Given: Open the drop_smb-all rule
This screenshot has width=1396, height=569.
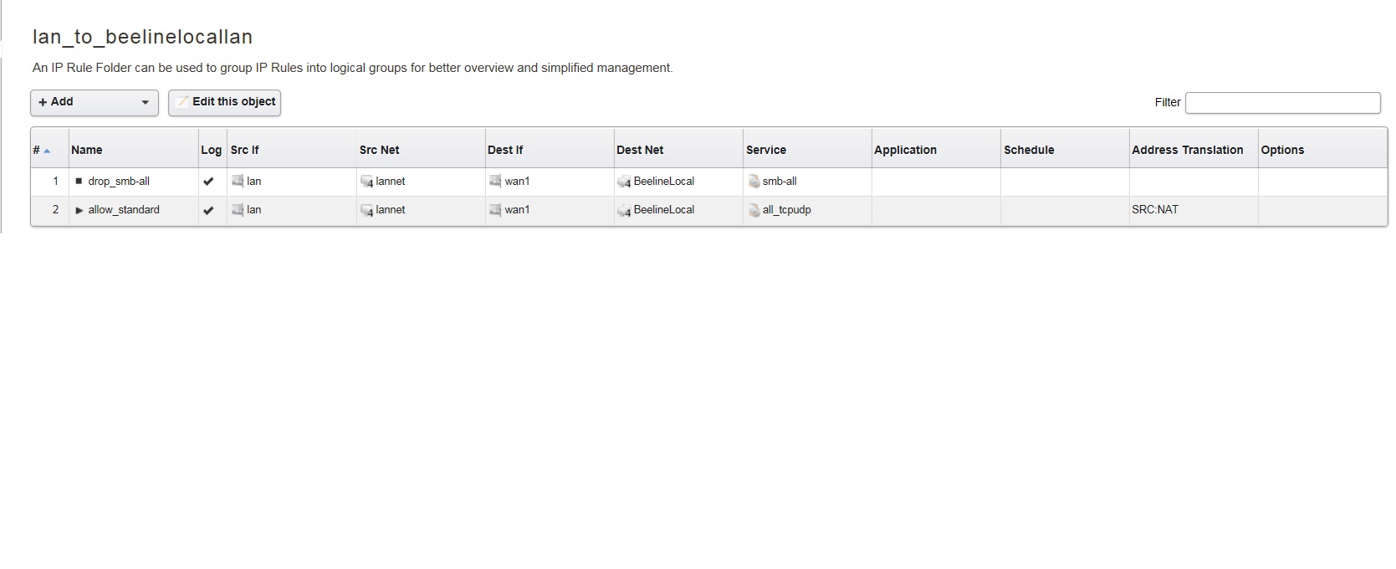Looking at the screenshot, I should (119, 181).
